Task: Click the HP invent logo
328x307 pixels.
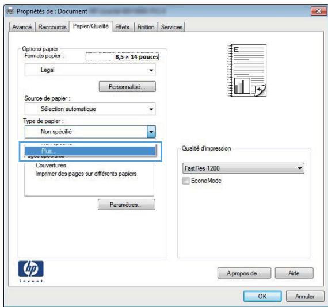Action: (31, 271)
